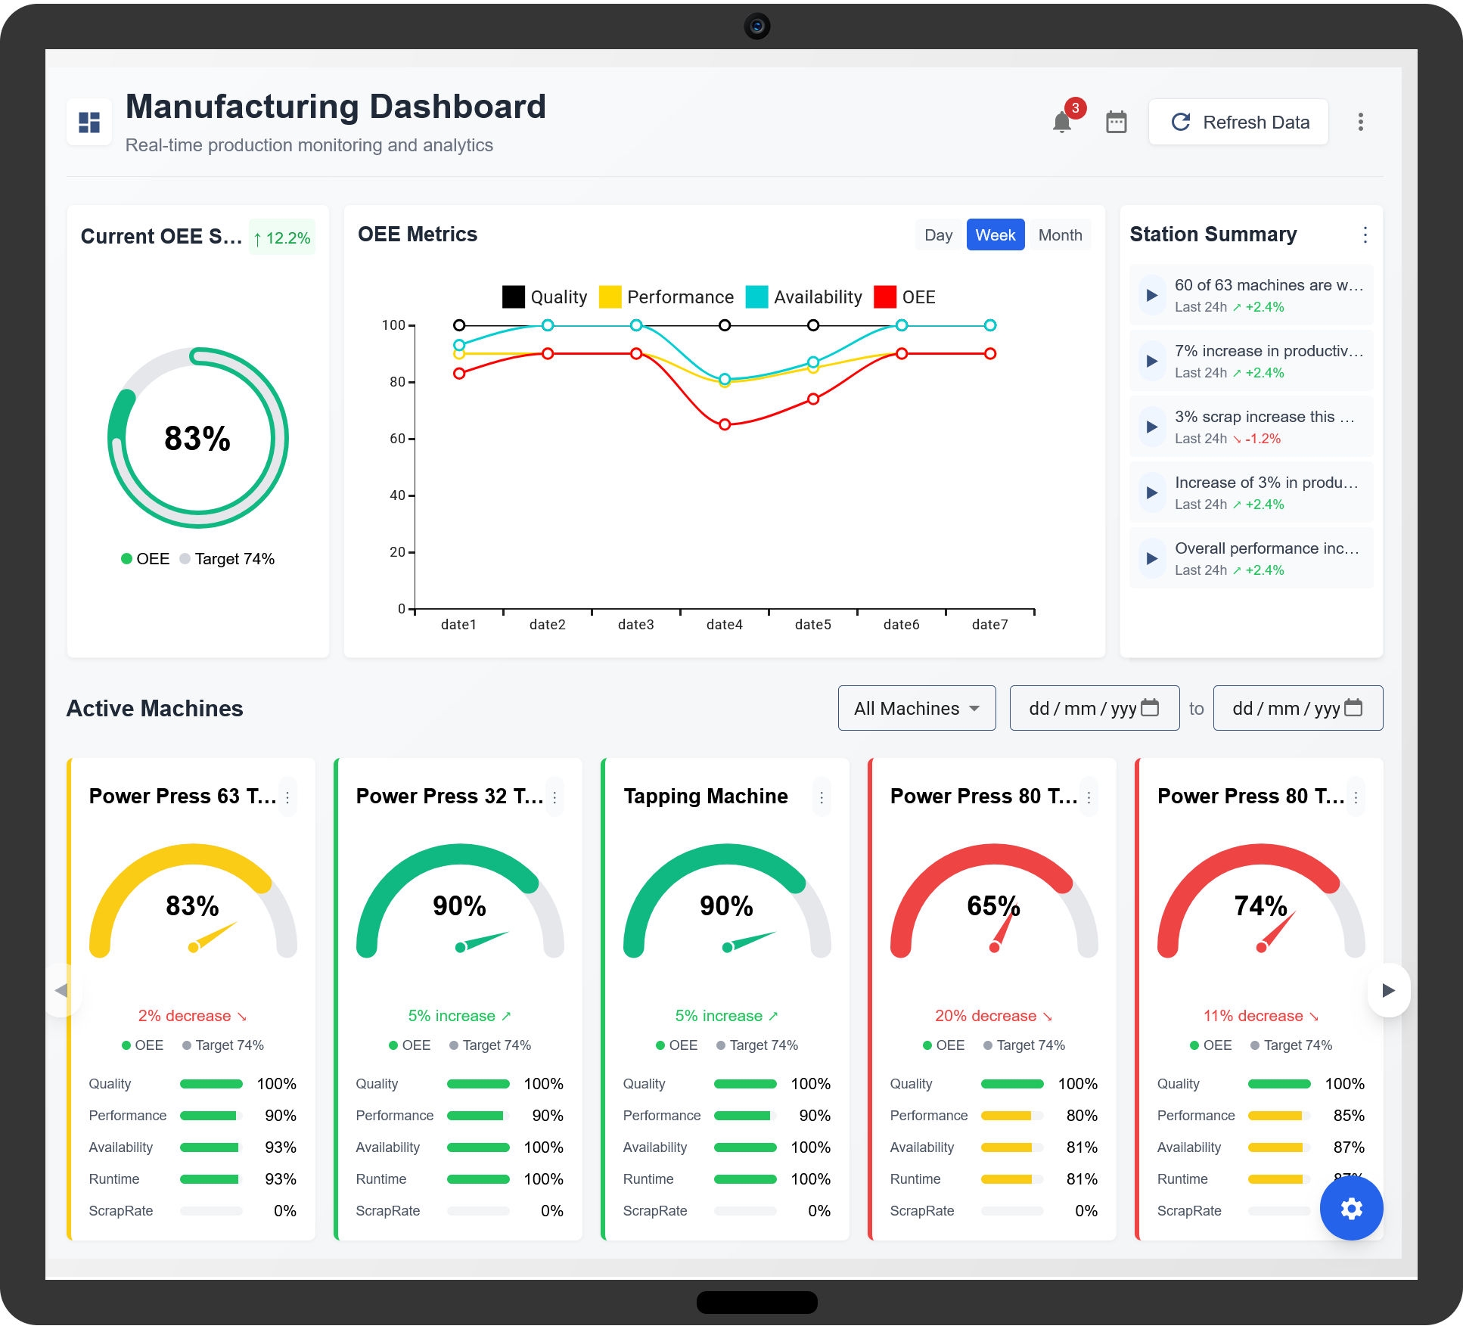Expand the 60 of 63 machines item
This screenshot has height=1329, width=1463.
pos(1151,295)
